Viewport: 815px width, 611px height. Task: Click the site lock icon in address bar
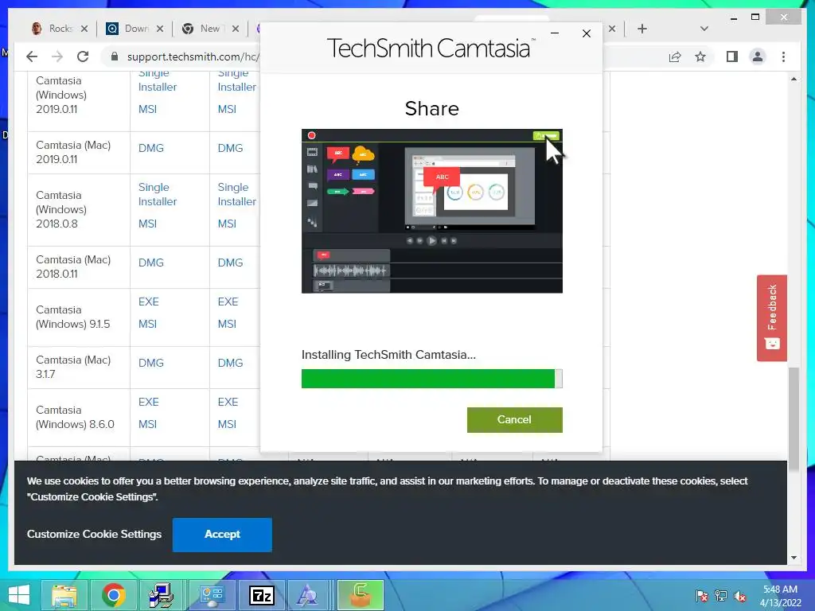(x=115, y=56)
